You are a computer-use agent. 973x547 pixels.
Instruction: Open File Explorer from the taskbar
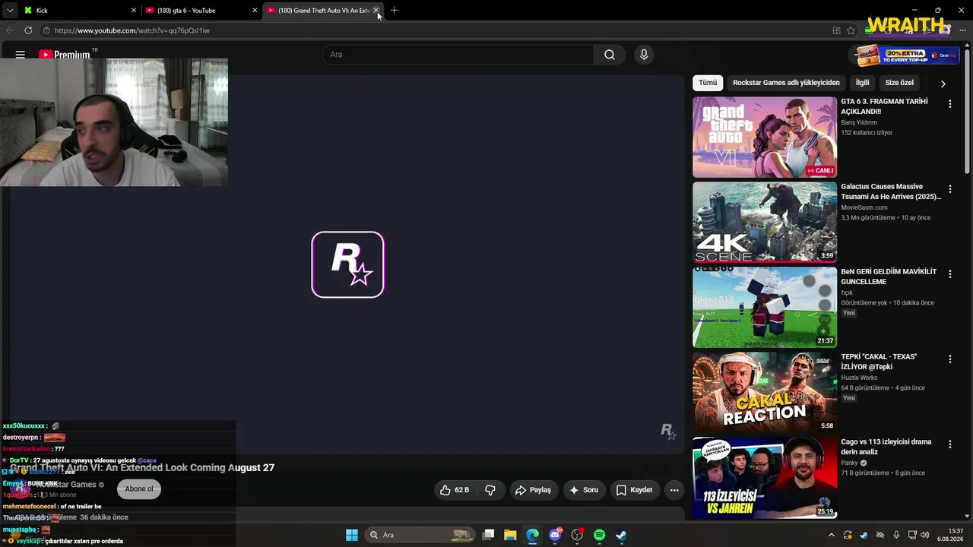510,535
